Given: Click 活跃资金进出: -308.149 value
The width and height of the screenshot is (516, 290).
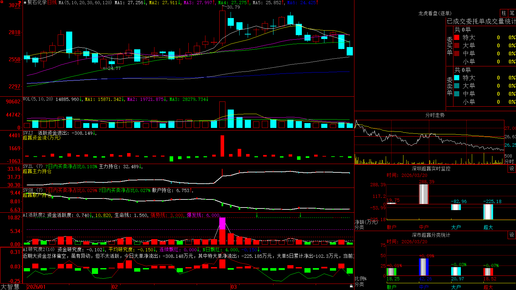Looking at the screenshot, I should click(x=67, y=133).
